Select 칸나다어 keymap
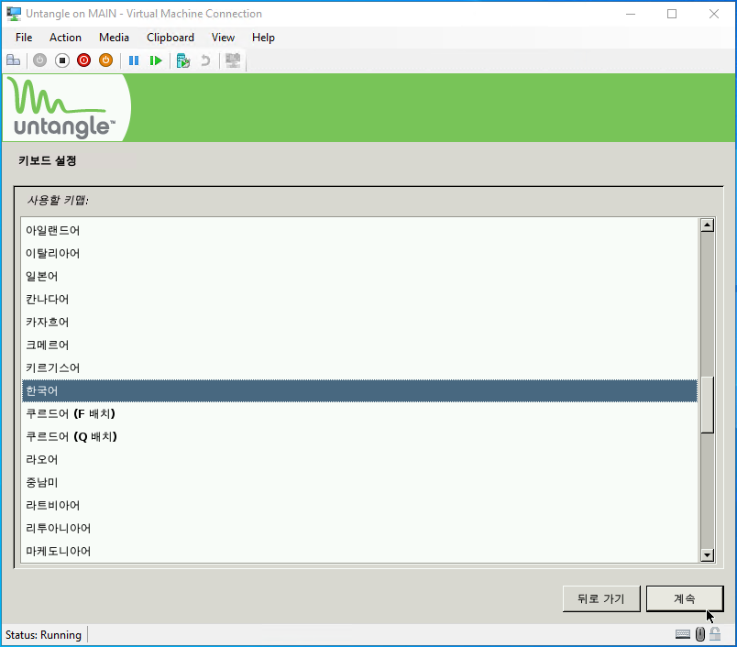 coord(359,299)
